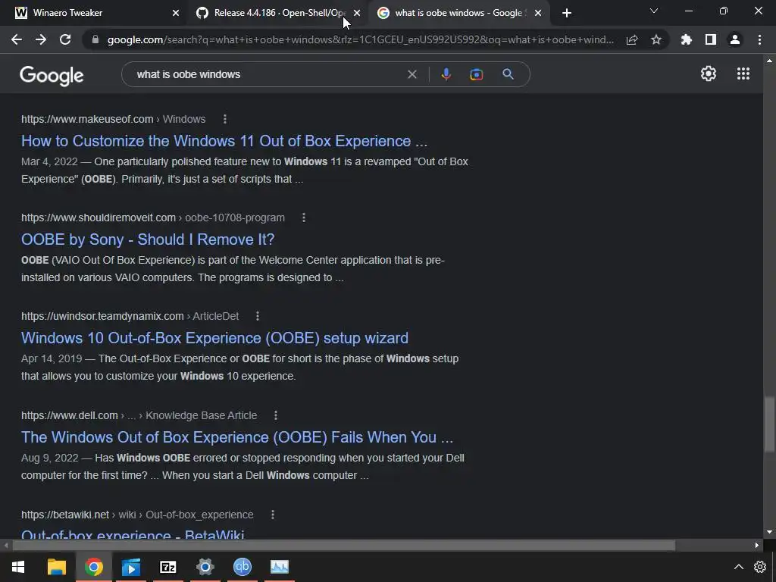The height and width of the screenshot is (582, 776).
Task: Open more options for the betawiki result
Action: 272,515
